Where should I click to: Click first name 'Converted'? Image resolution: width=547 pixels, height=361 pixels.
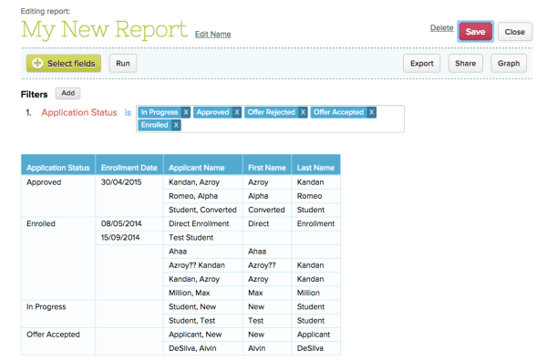click(x=266, y=210)
